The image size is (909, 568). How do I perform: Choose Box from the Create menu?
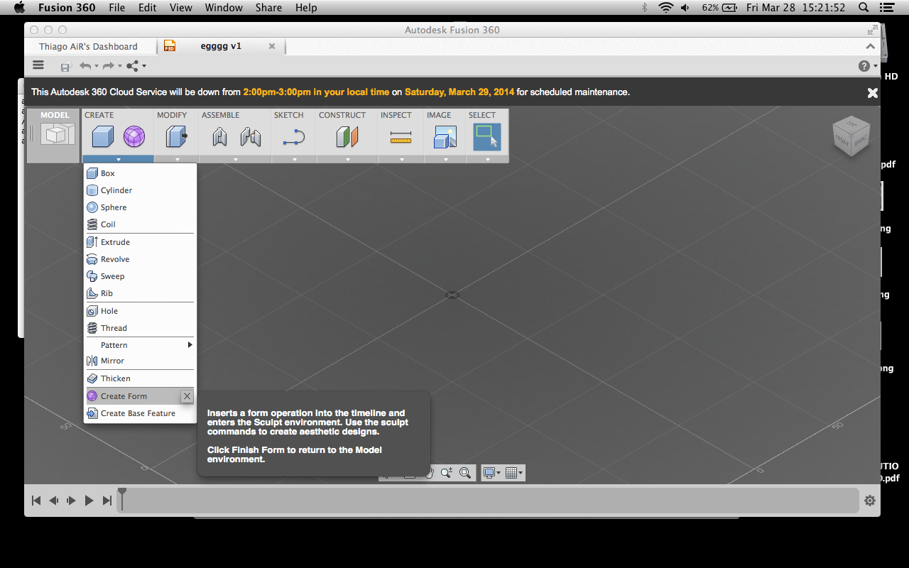140,173
